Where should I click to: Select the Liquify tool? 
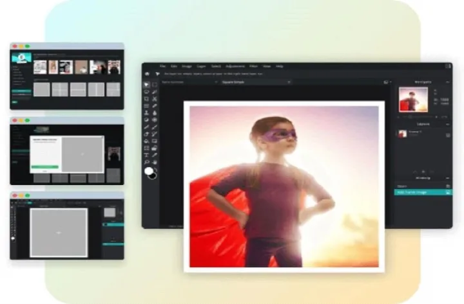pos(146,106)
